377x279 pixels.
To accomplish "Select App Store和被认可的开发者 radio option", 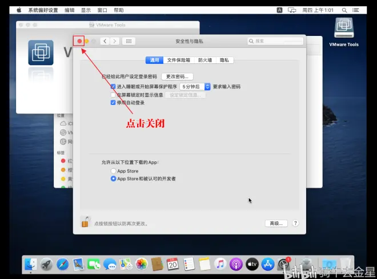I will (x=113, y=179).
